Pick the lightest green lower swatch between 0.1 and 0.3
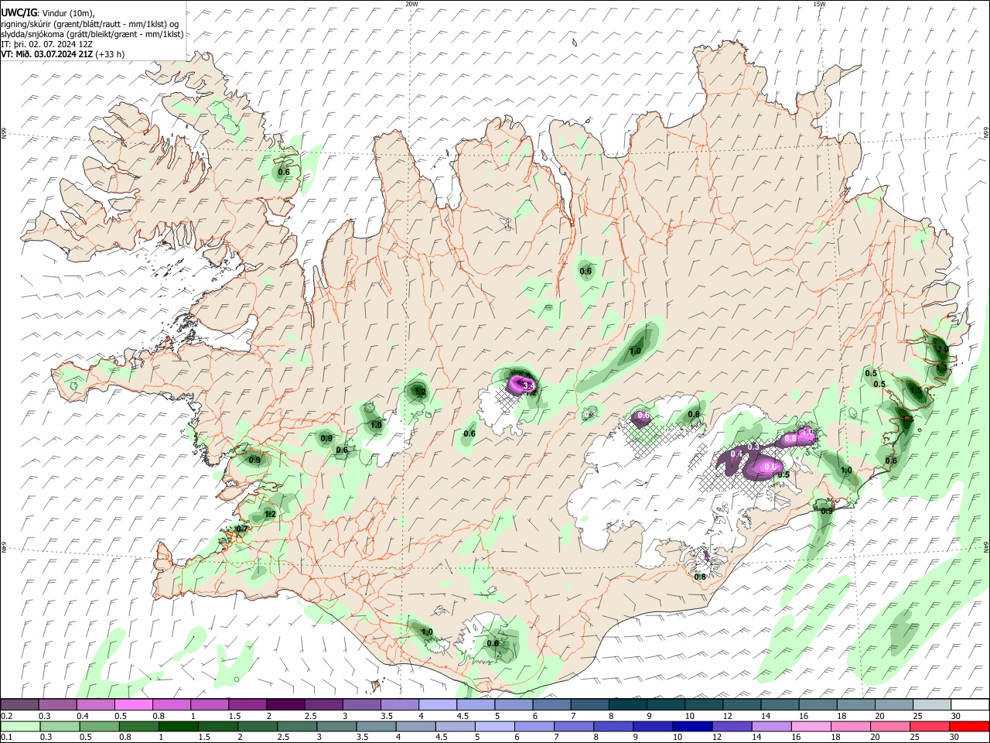The image size is (990, 743). pos(20,726)
